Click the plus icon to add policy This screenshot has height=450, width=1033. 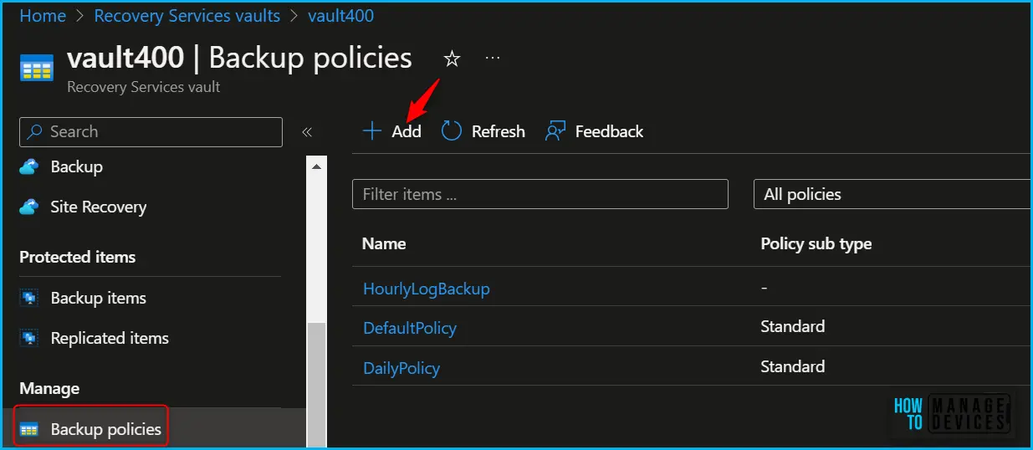tap(371, 131)
